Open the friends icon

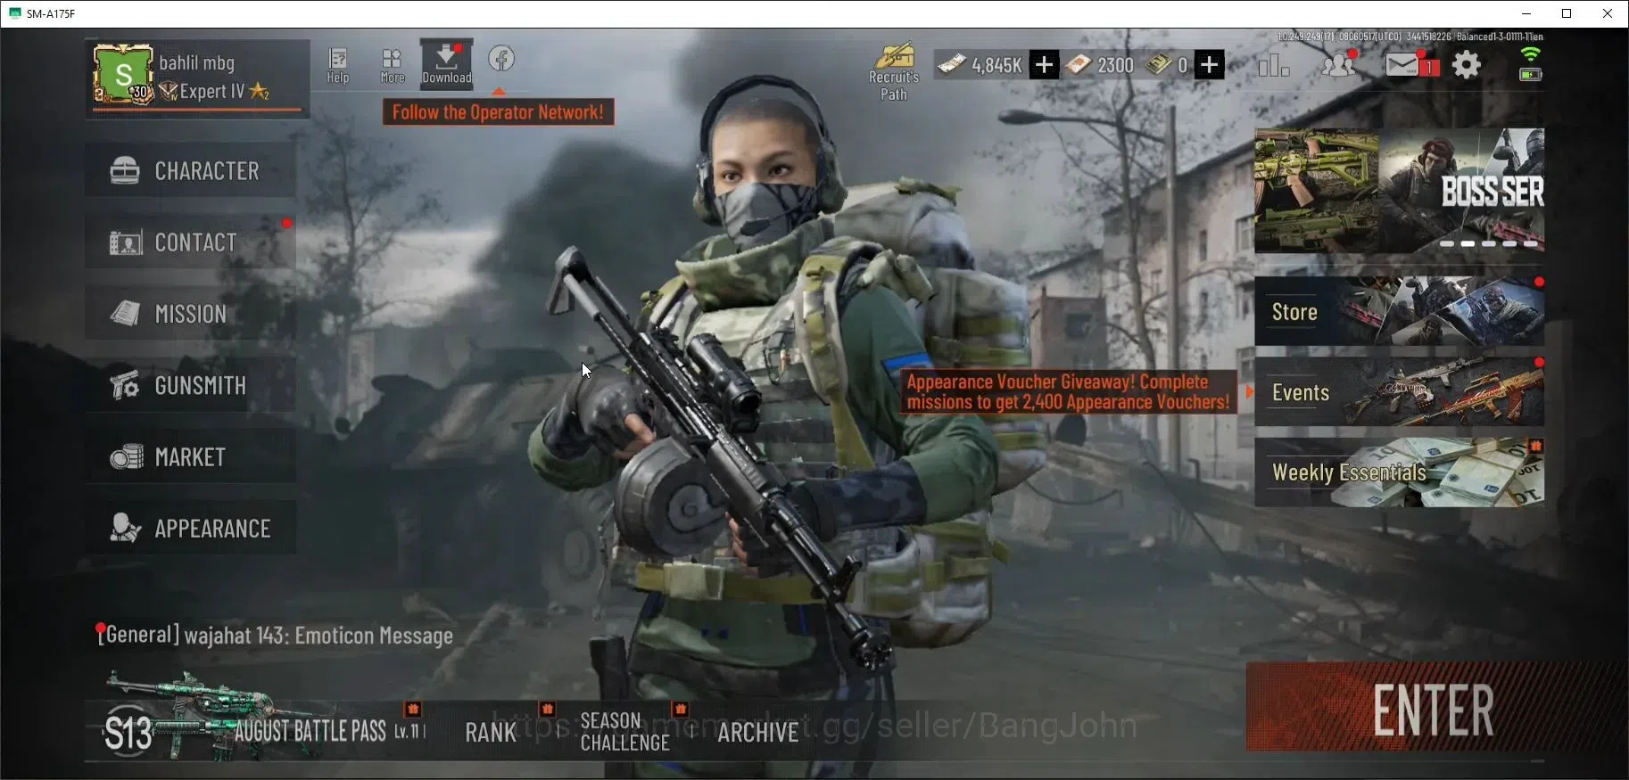coord(1338,64)
